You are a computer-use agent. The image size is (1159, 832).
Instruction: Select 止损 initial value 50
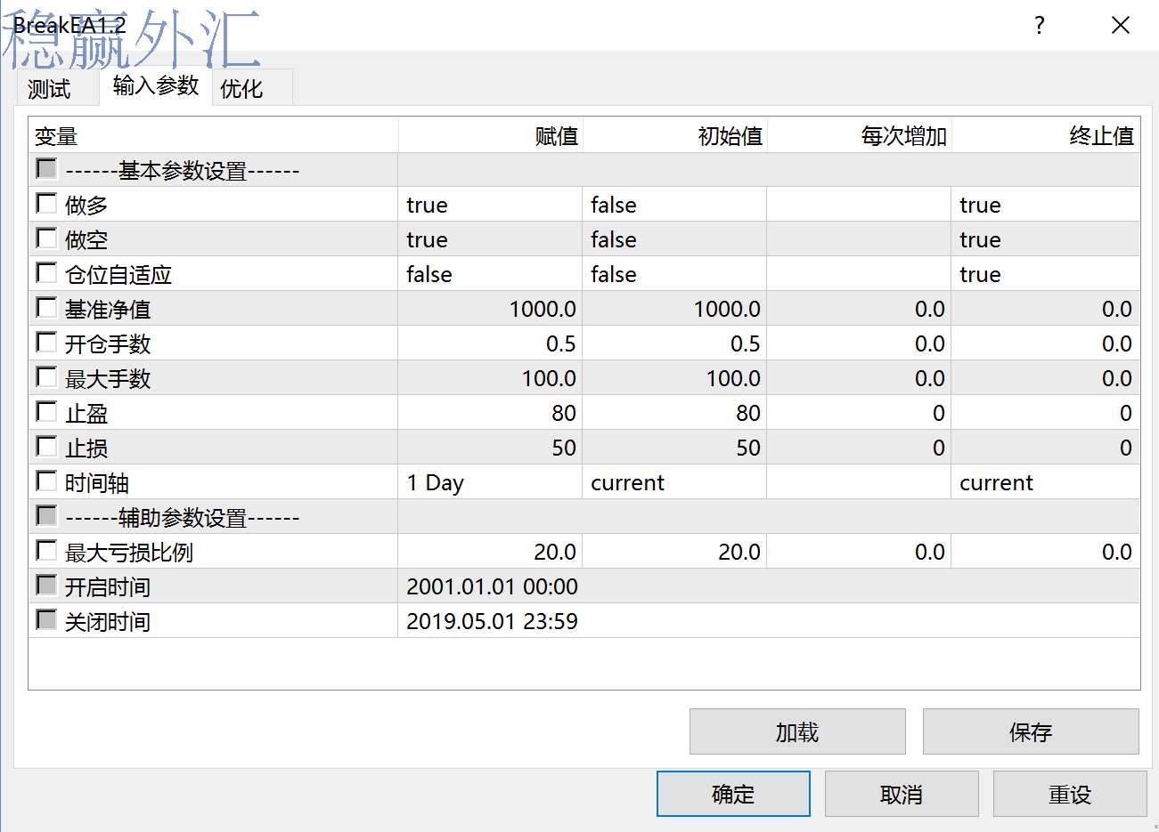(x=674, y=448)
